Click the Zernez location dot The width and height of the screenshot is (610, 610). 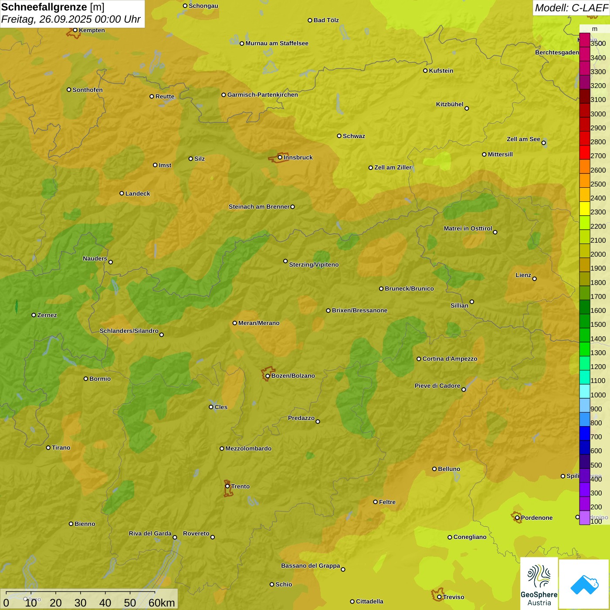[x=34, y=315]
